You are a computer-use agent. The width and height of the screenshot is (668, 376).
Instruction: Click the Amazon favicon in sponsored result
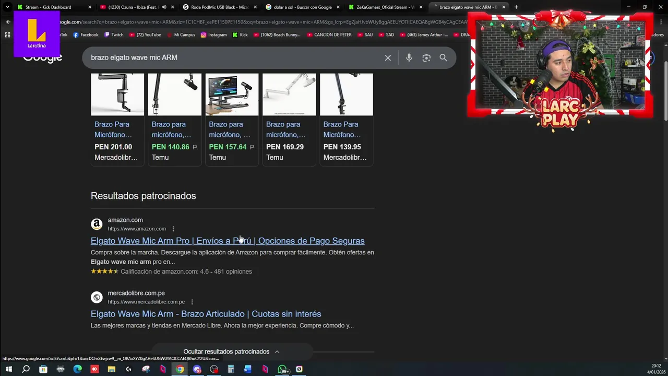click(97, 224)
